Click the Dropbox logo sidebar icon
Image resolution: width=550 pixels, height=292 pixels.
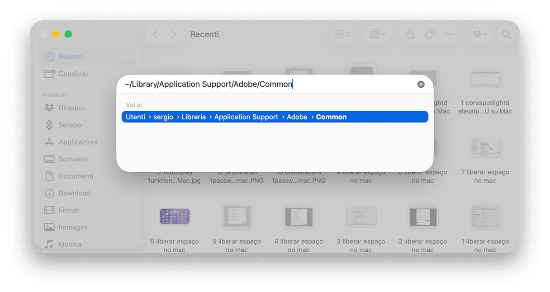pos(49,108)
